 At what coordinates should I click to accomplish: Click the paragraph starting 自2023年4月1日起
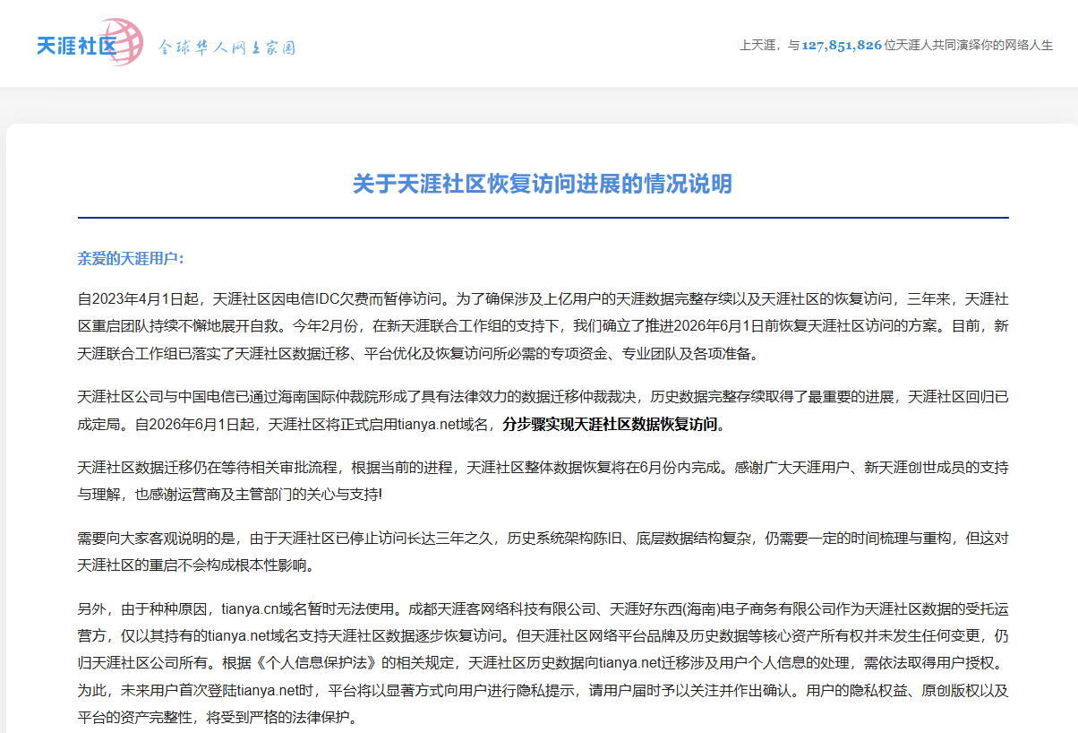pos(543,325)
